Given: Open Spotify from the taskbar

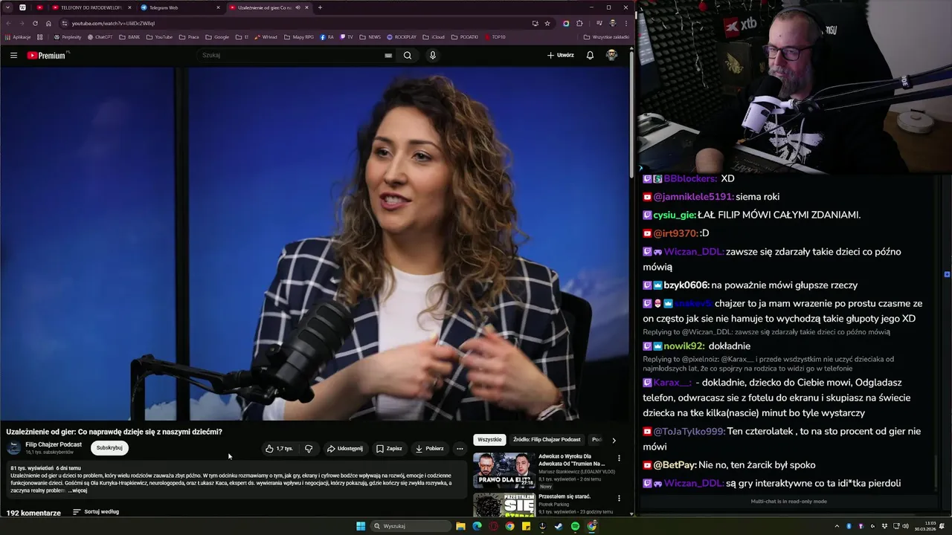Looking at the screenshot, I should tap(575, 526).
